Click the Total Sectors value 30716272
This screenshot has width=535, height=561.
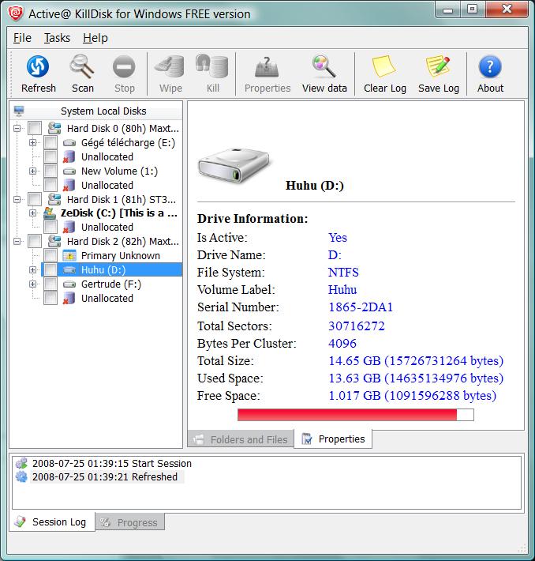point(357,326)
